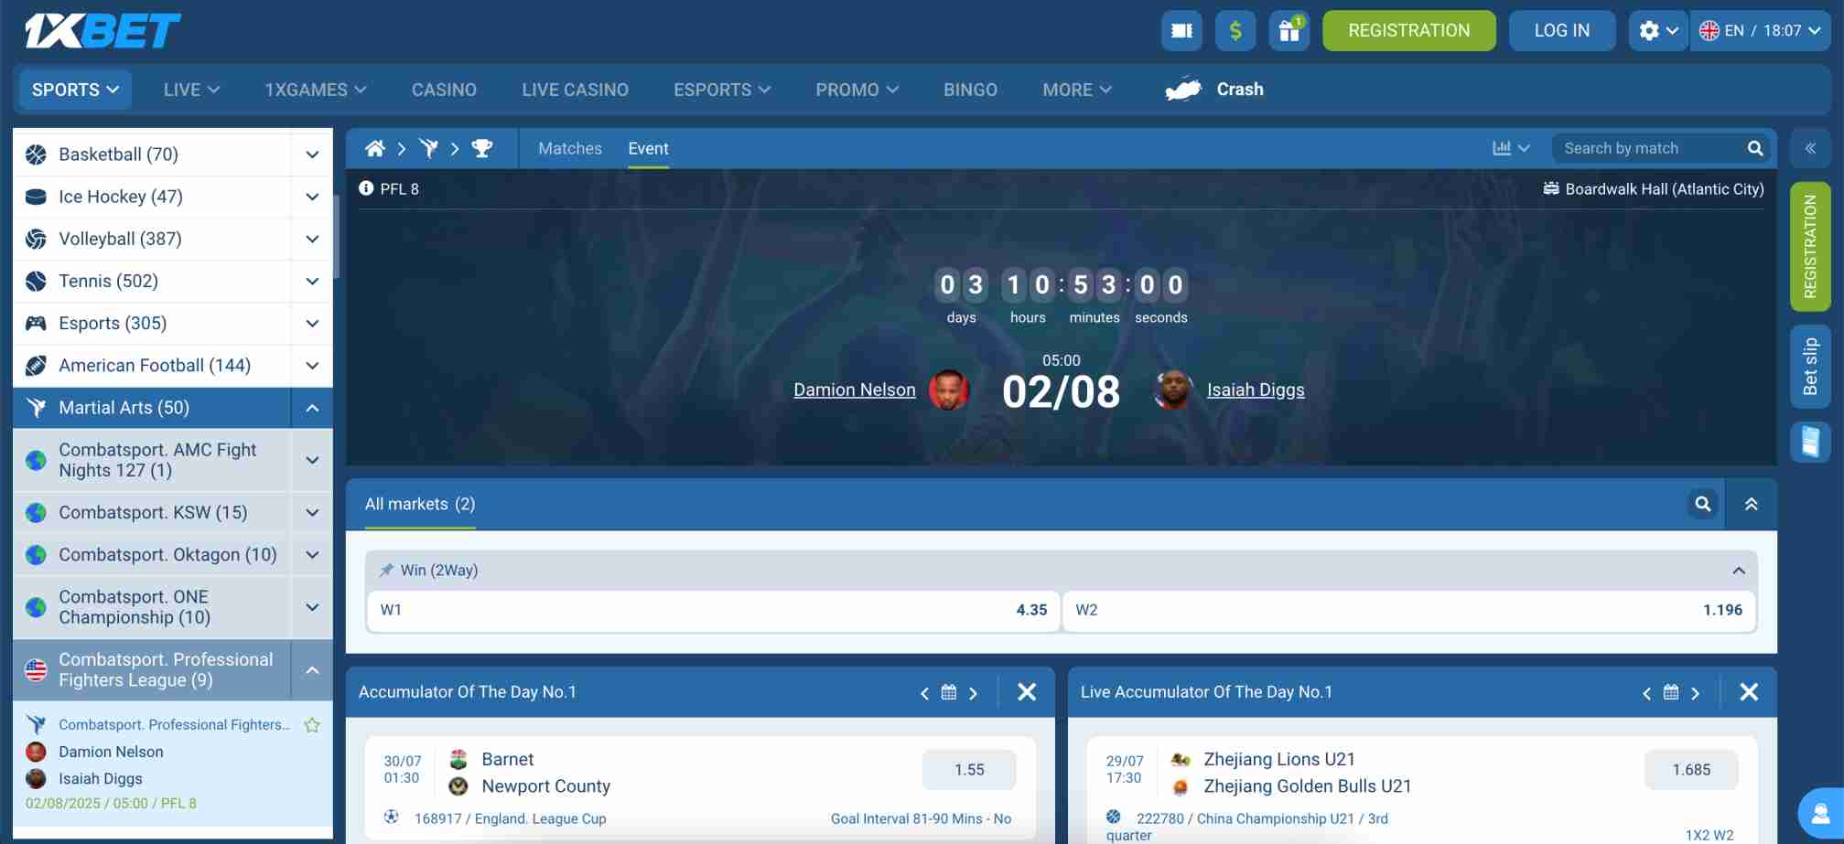Go to CASINO
The height and width of the screenshot is (844, 1844).
[444, 90]
